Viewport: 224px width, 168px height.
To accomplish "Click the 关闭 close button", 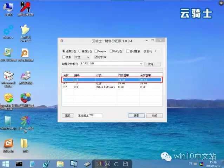I will point(154,115).
